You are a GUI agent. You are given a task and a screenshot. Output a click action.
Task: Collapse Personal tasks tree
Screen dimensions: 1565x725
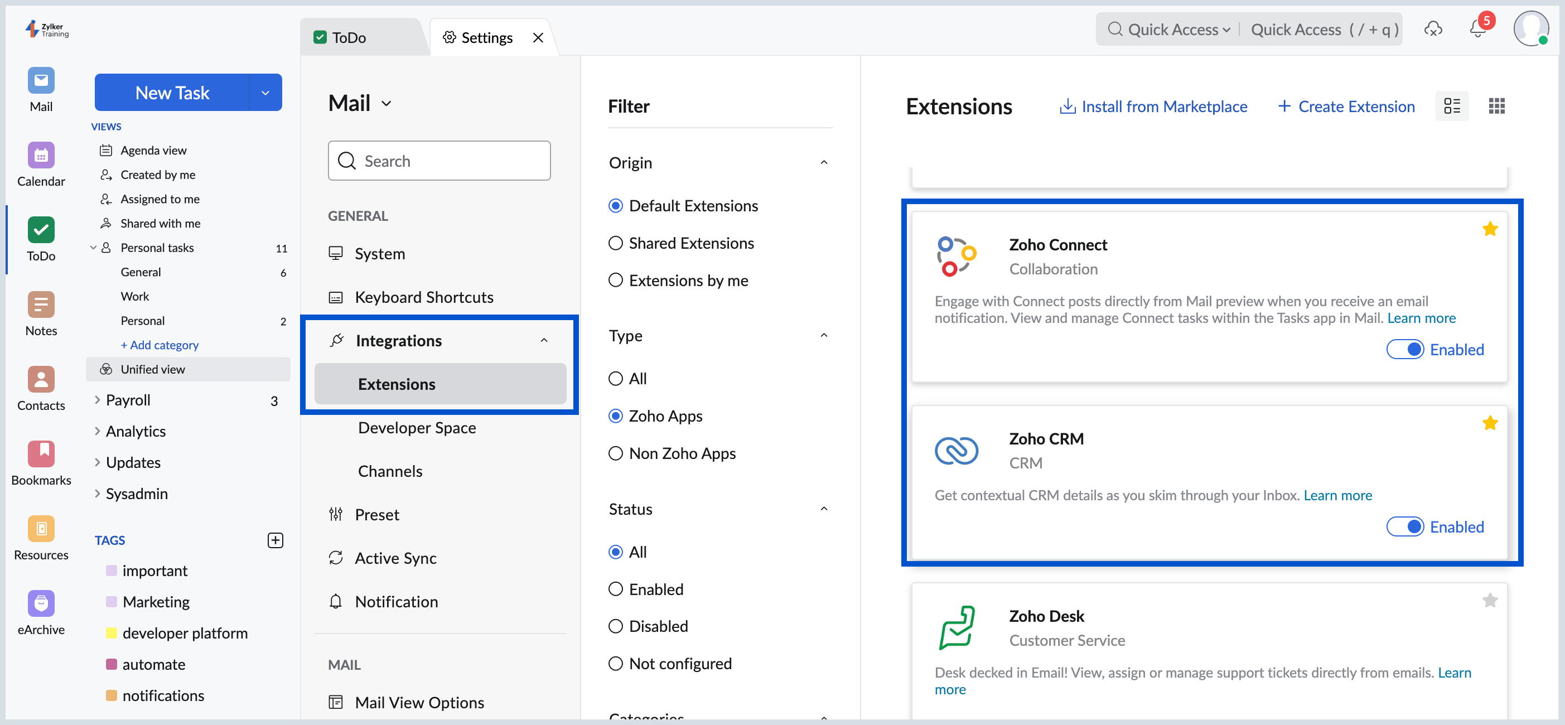click(x=93, y=248)
